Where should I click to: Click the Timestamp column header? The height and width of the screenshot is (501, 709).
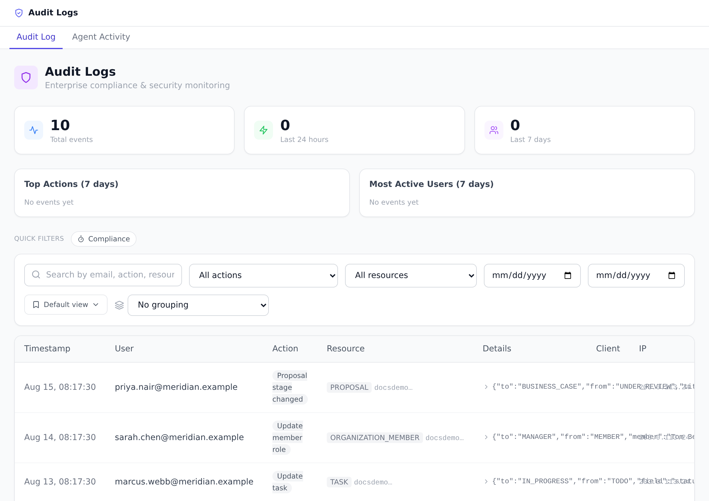pos(47,349)
